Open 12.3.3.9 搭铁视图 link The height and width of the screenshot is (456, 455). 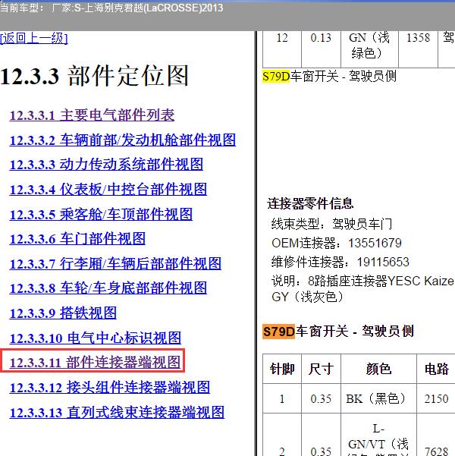pos(63,313)
